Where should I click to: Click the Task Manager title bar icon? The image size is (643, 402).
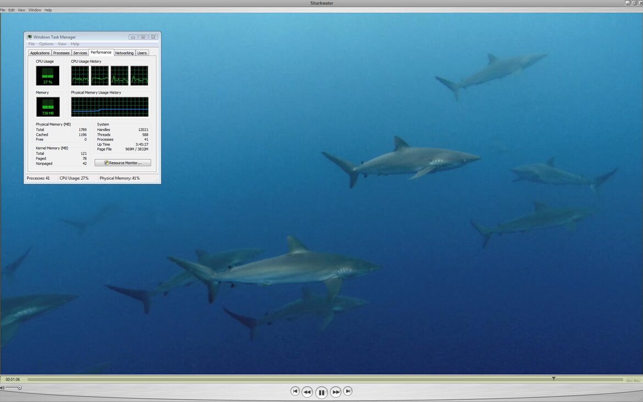pyautogui.click(x=30, y=37)
